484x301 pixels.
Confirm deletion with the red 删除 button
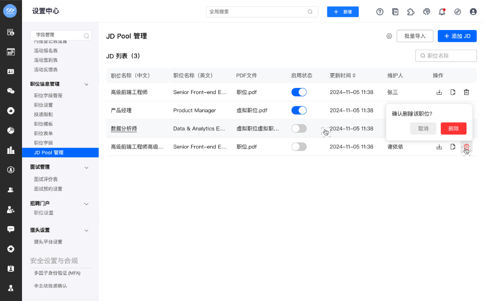[453, 128]
